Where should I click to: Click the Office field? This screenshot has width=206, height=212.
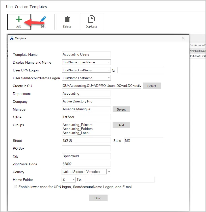(x=86, y=117)
